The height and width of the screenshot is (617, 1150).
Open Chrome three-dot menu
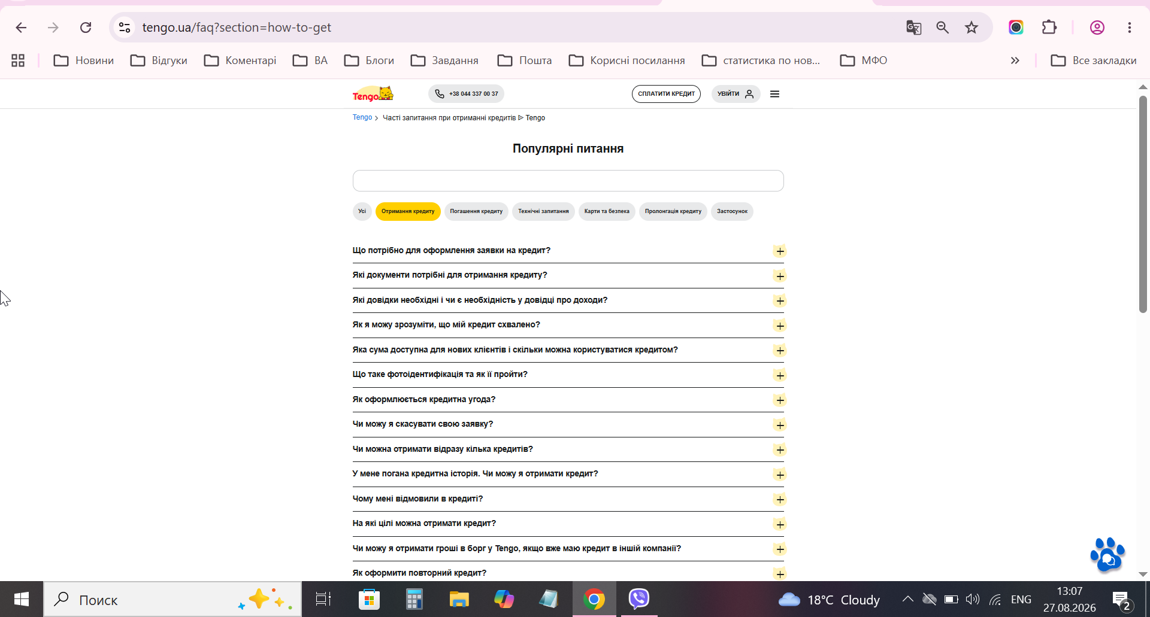(1130, 28)
